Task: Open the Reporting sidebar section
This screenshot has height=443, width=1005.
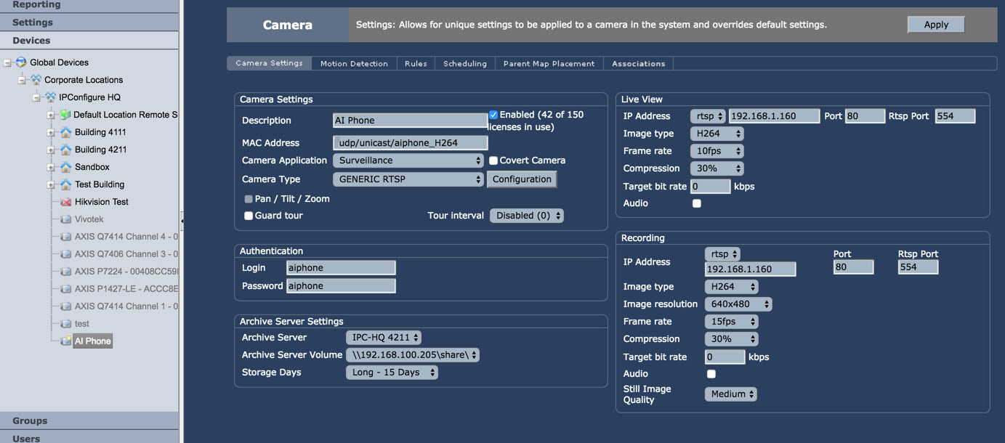Action: (x=89, y=6)
